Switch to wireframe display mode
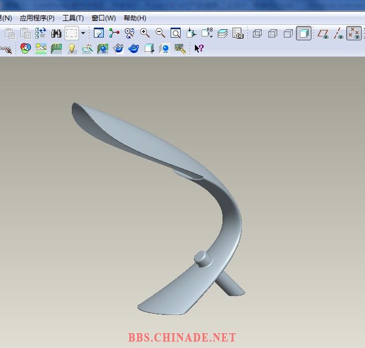365x348 pixels. [x=257, y=34]
